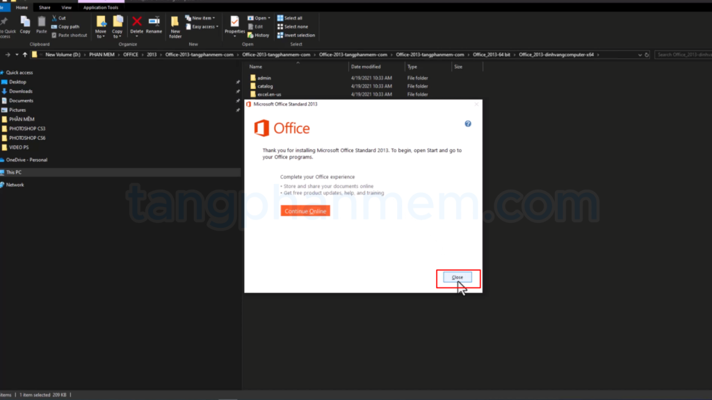Create a New folder from the ribbon
The height and width of the screenshot is (400, 712).
(x=175, y=27)
